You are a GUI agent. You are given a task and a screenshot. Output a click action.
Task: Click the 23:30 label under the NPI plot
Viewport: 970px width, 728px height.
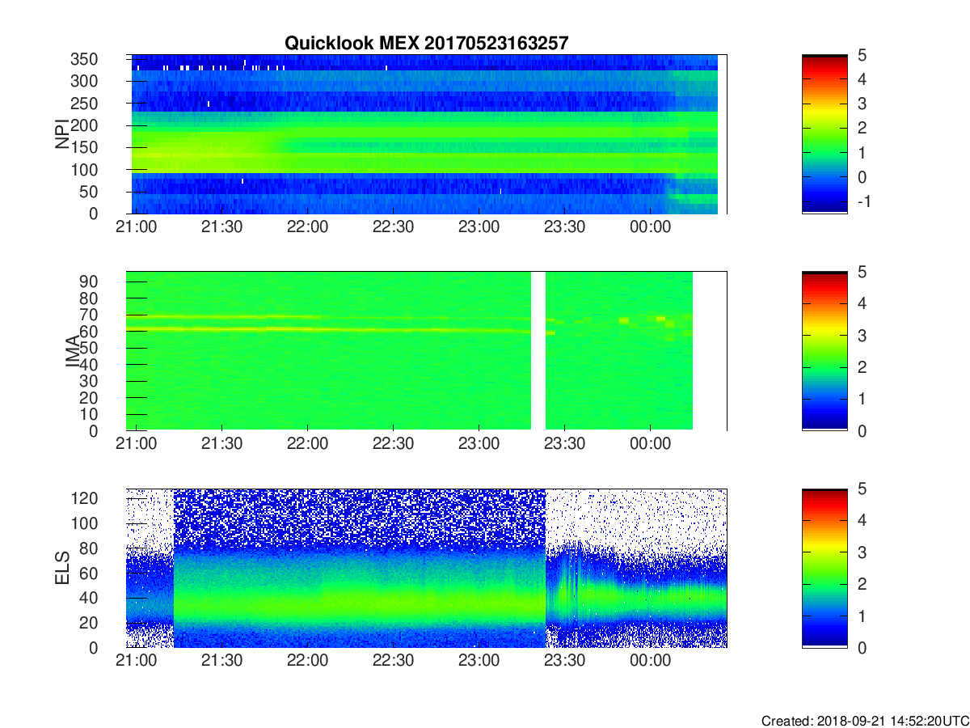[x=565, y=227]
